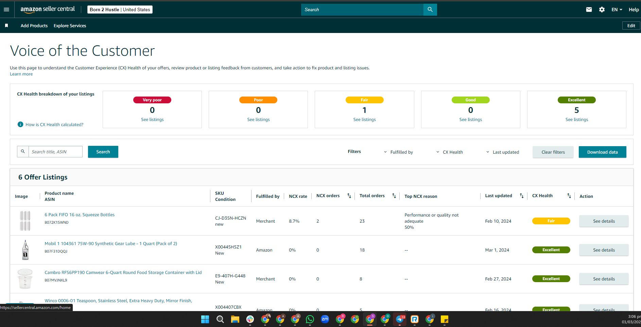Viewport: 641px width, 327px height.
Task: Open the Windows Start menu
Action: pyautogui.click(x=205, y=319)
